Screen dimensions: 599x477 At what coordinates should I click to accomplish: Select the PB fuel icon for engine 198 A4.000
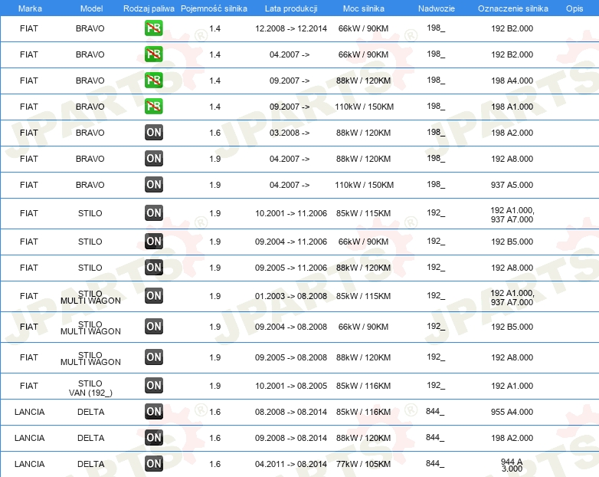point(153,80)
